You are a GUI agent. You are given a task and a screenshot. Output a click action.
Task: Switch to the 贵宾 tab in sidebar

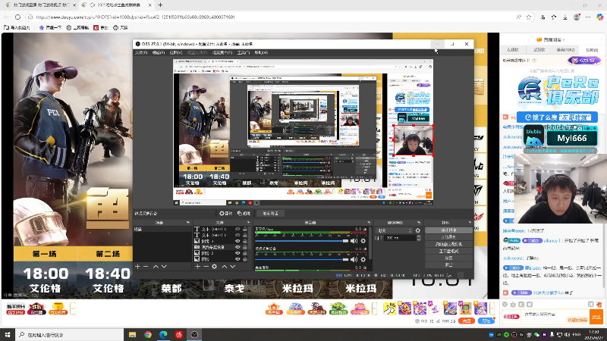point(565,50)
